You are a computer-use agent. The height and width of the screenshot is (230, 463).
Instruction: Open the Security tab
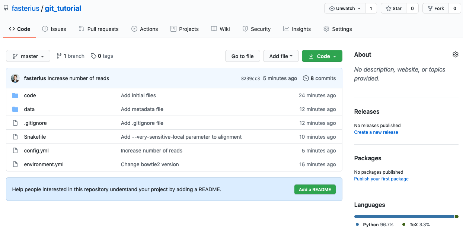(256, 29)
